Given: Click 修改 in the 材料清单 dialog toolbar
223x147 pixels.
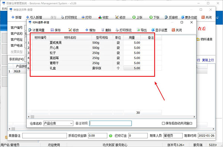Looking at the screenshot, I should coord(74,30).
